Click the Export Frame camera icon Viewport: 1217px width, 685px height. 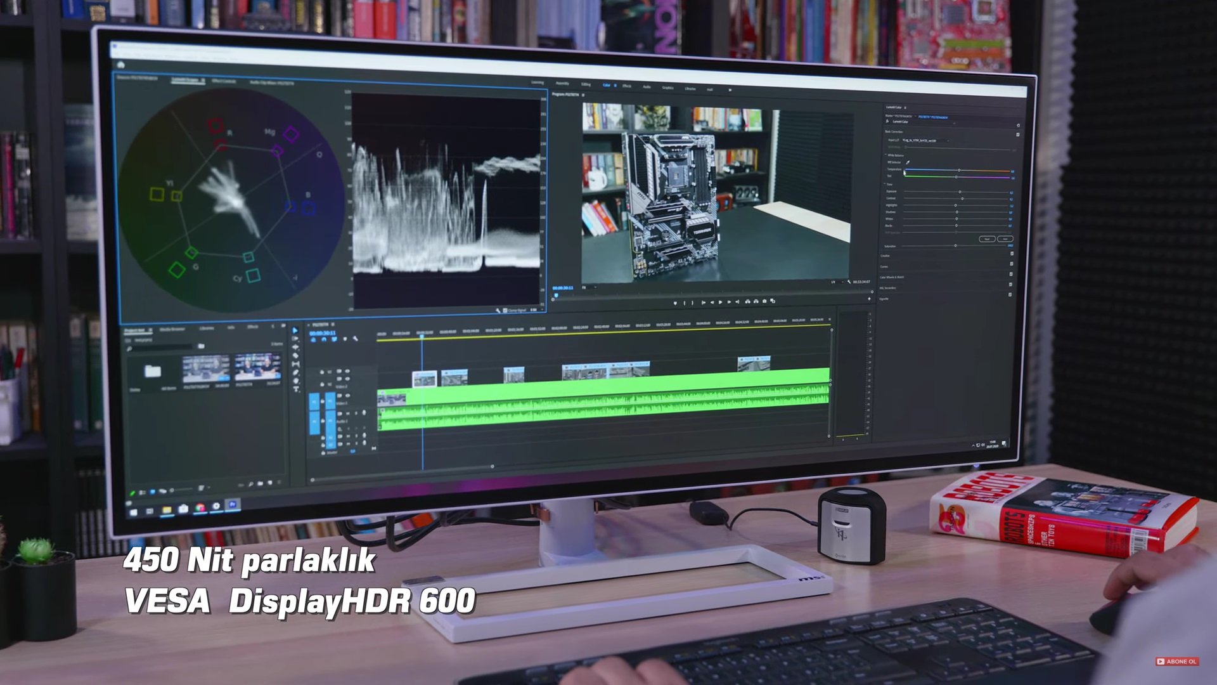764,301
